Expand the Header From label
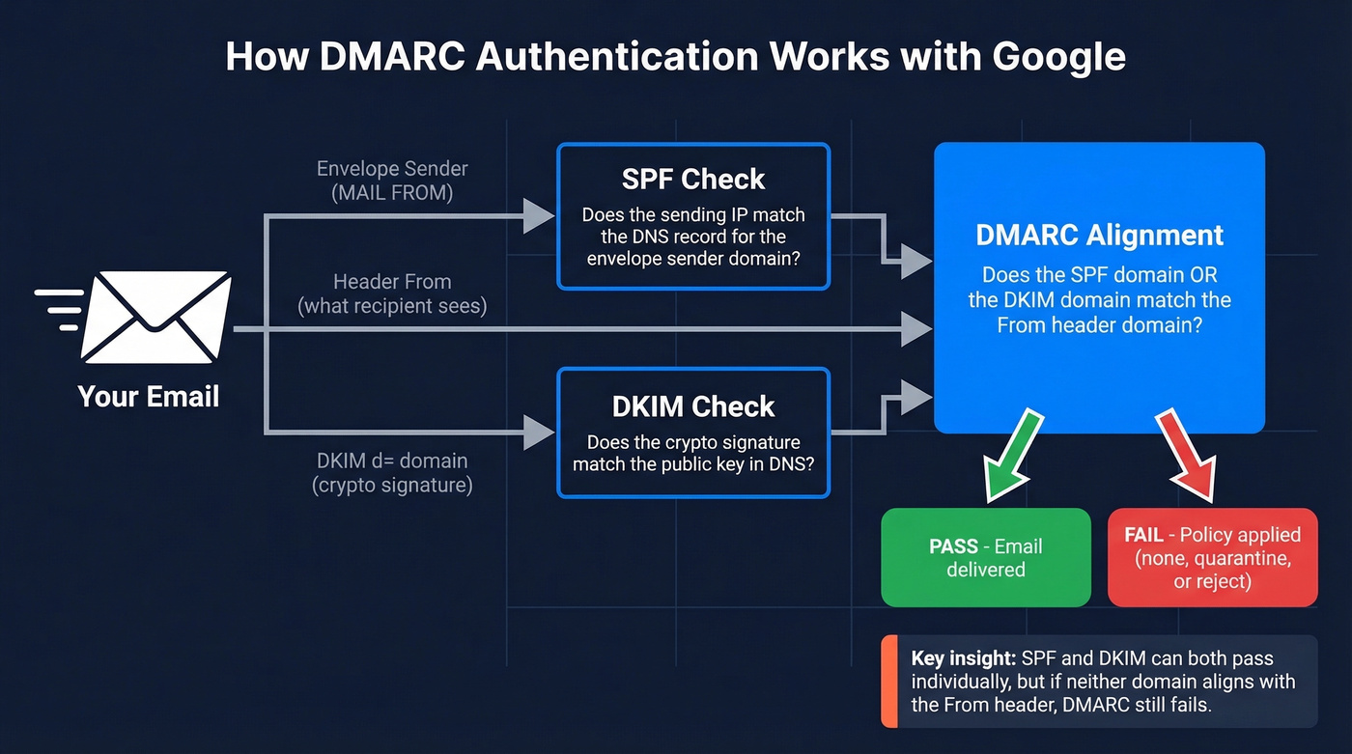The height and width of the screenshot is (754, 1352). click(x=391, y=293)
